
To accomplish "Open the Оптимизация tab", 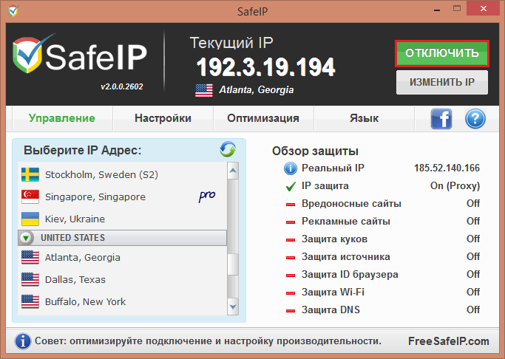I will pos(263,118).
